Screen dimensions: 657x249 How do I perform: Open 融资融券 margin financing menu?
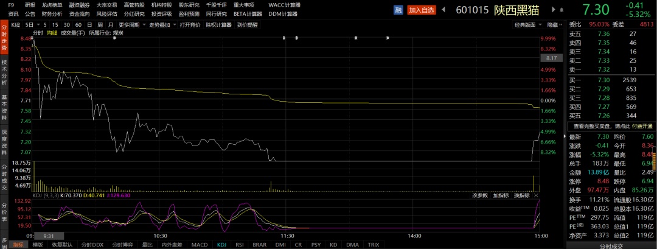point(79,5)
